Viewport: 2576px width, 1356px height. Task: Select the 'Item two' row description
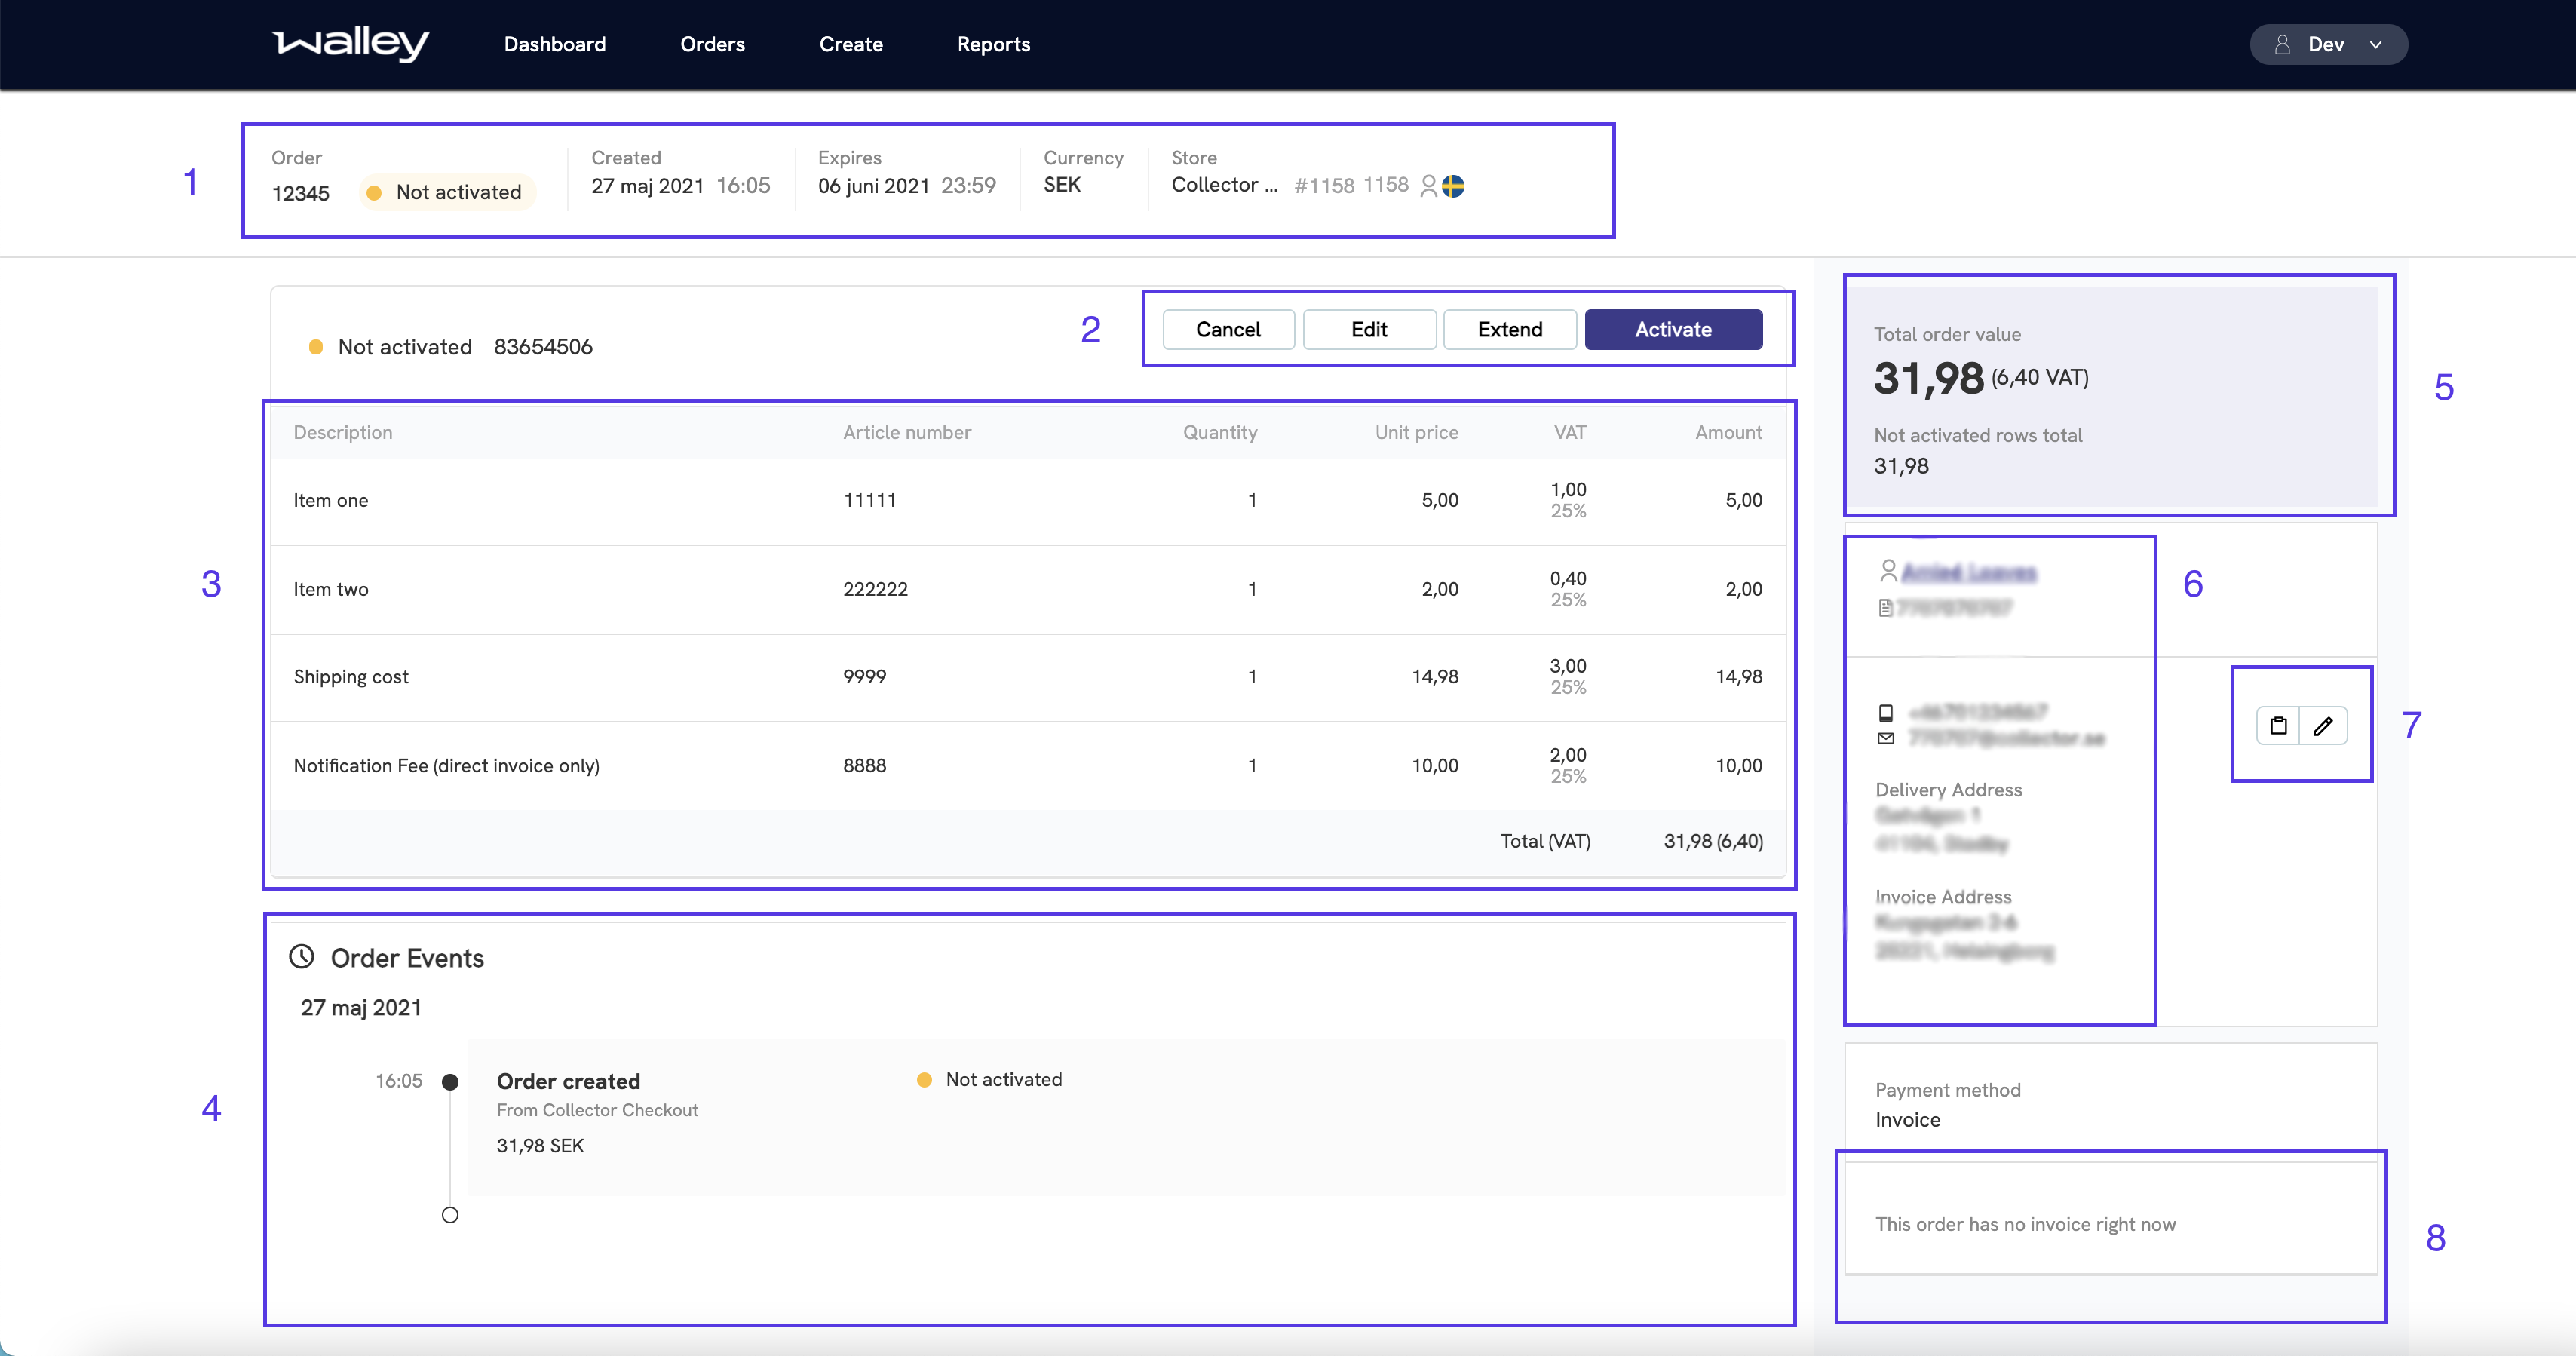[330, 589]
